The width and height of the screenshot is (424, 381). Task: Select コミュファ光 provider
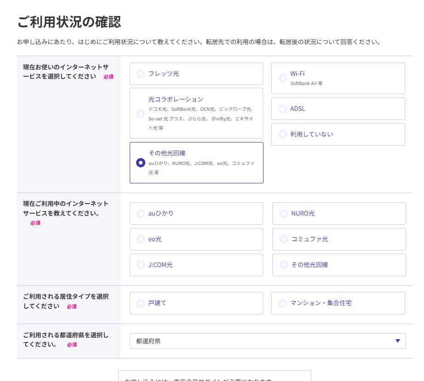tap(339, 239)
